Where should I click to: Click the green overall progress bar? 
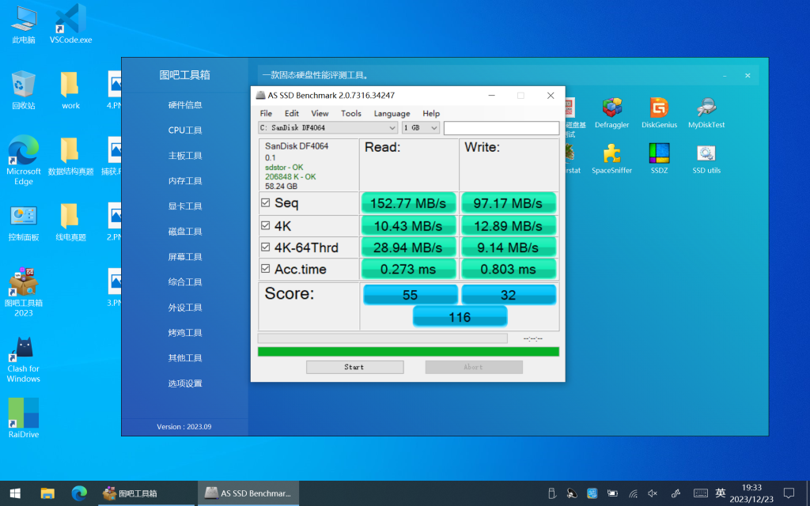pos(408,352)
